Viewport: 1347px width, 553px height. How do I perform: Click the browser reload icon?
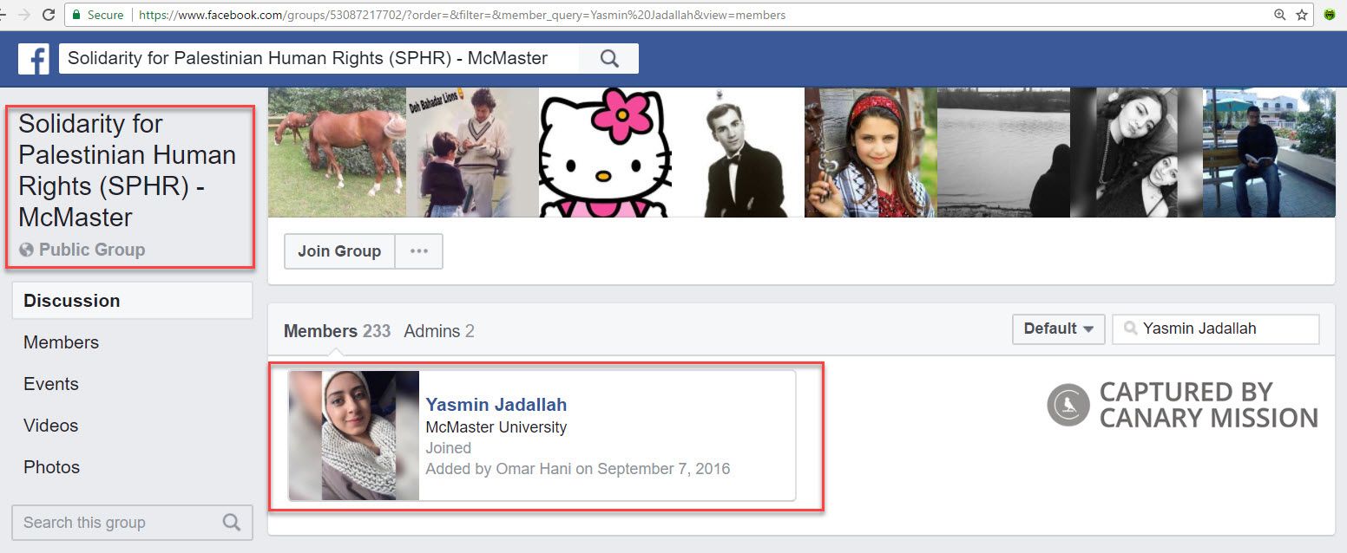(x=49, y=15)
